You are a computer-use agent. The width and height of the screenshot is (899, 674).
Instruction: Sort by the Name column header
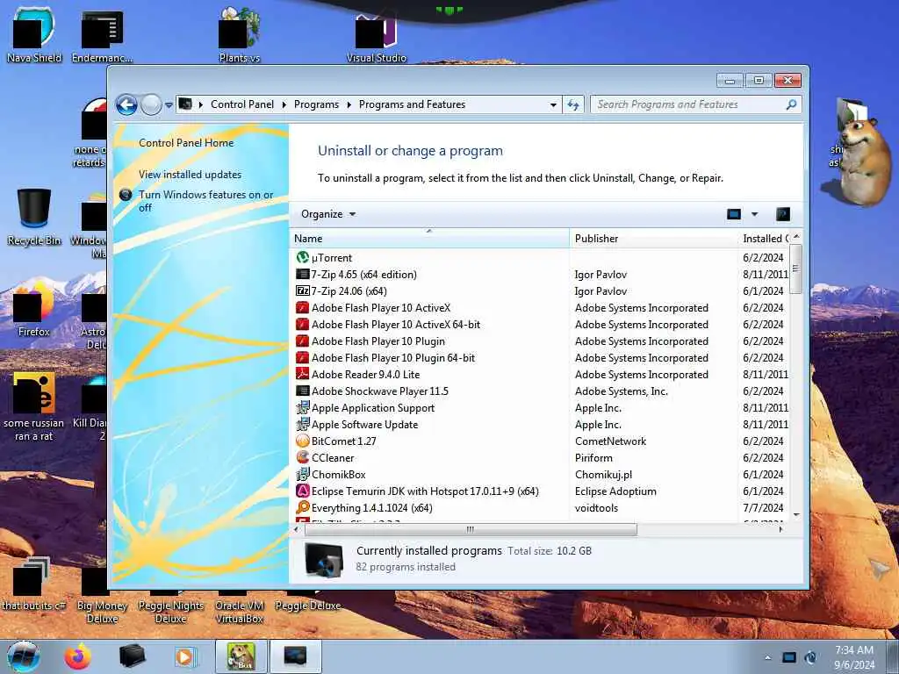(x=429, y=239)
